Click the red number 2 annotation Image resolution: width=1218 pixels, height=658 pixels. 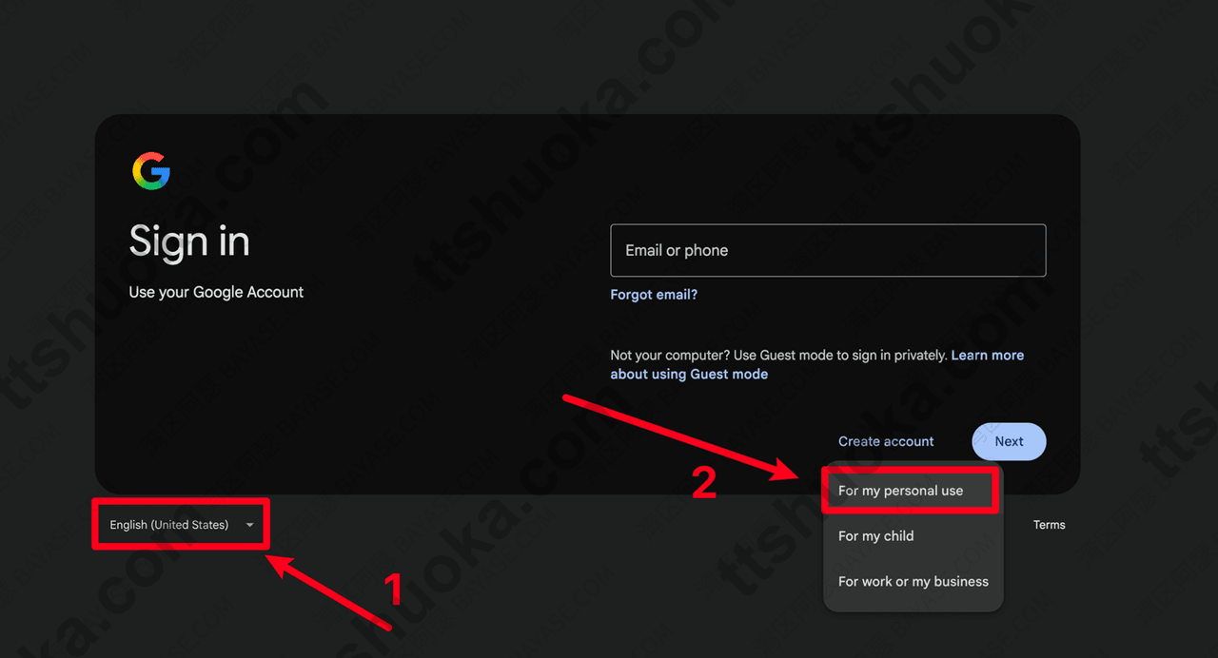pos(703,482)
